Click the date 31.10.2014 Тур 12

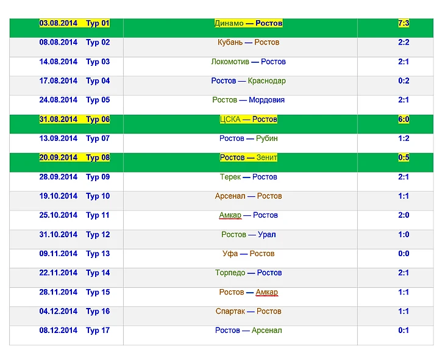pos(74,235)
